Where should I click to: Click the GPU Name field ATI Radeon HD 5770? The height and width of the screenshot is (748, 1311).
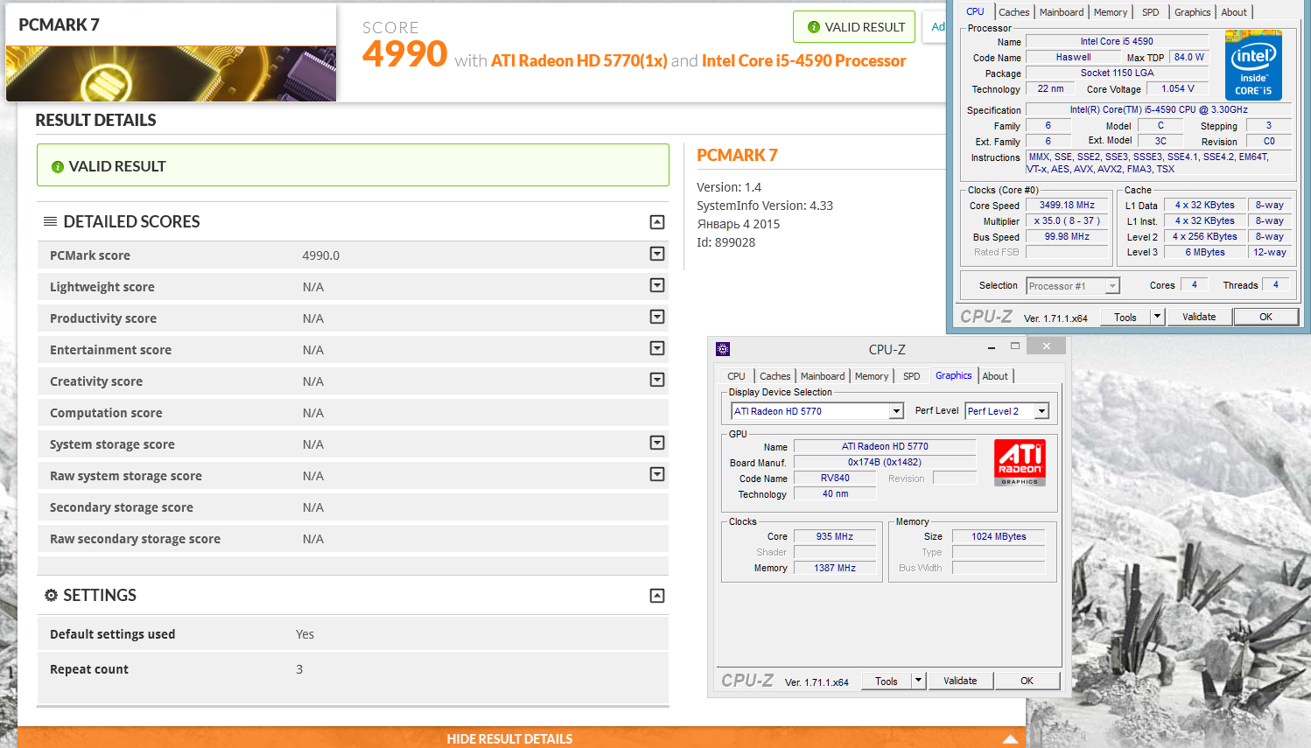885,446
